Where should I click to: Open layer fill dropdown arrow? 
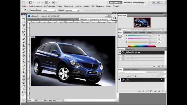pyautogui.click(x=165, y=76)
